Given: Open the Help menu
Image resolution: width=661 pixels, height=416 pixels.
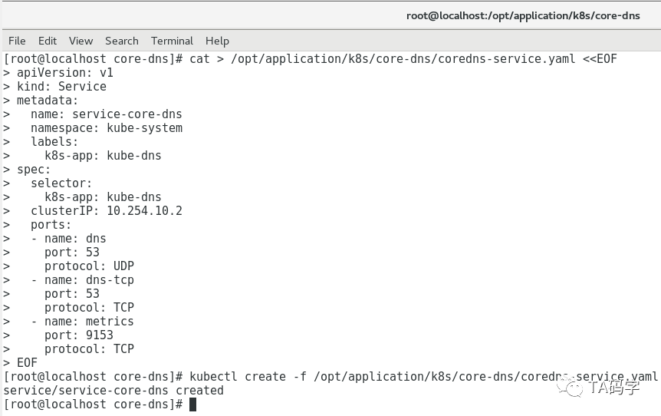Looking at the screenshot, I should click(x=217, y=41).
